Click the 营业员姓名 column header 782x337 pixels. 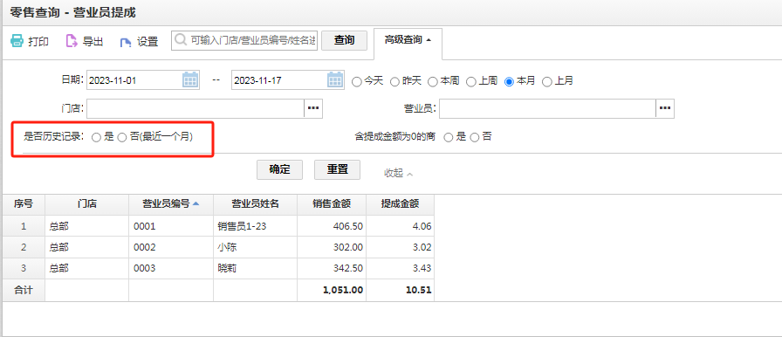(256, 203)
